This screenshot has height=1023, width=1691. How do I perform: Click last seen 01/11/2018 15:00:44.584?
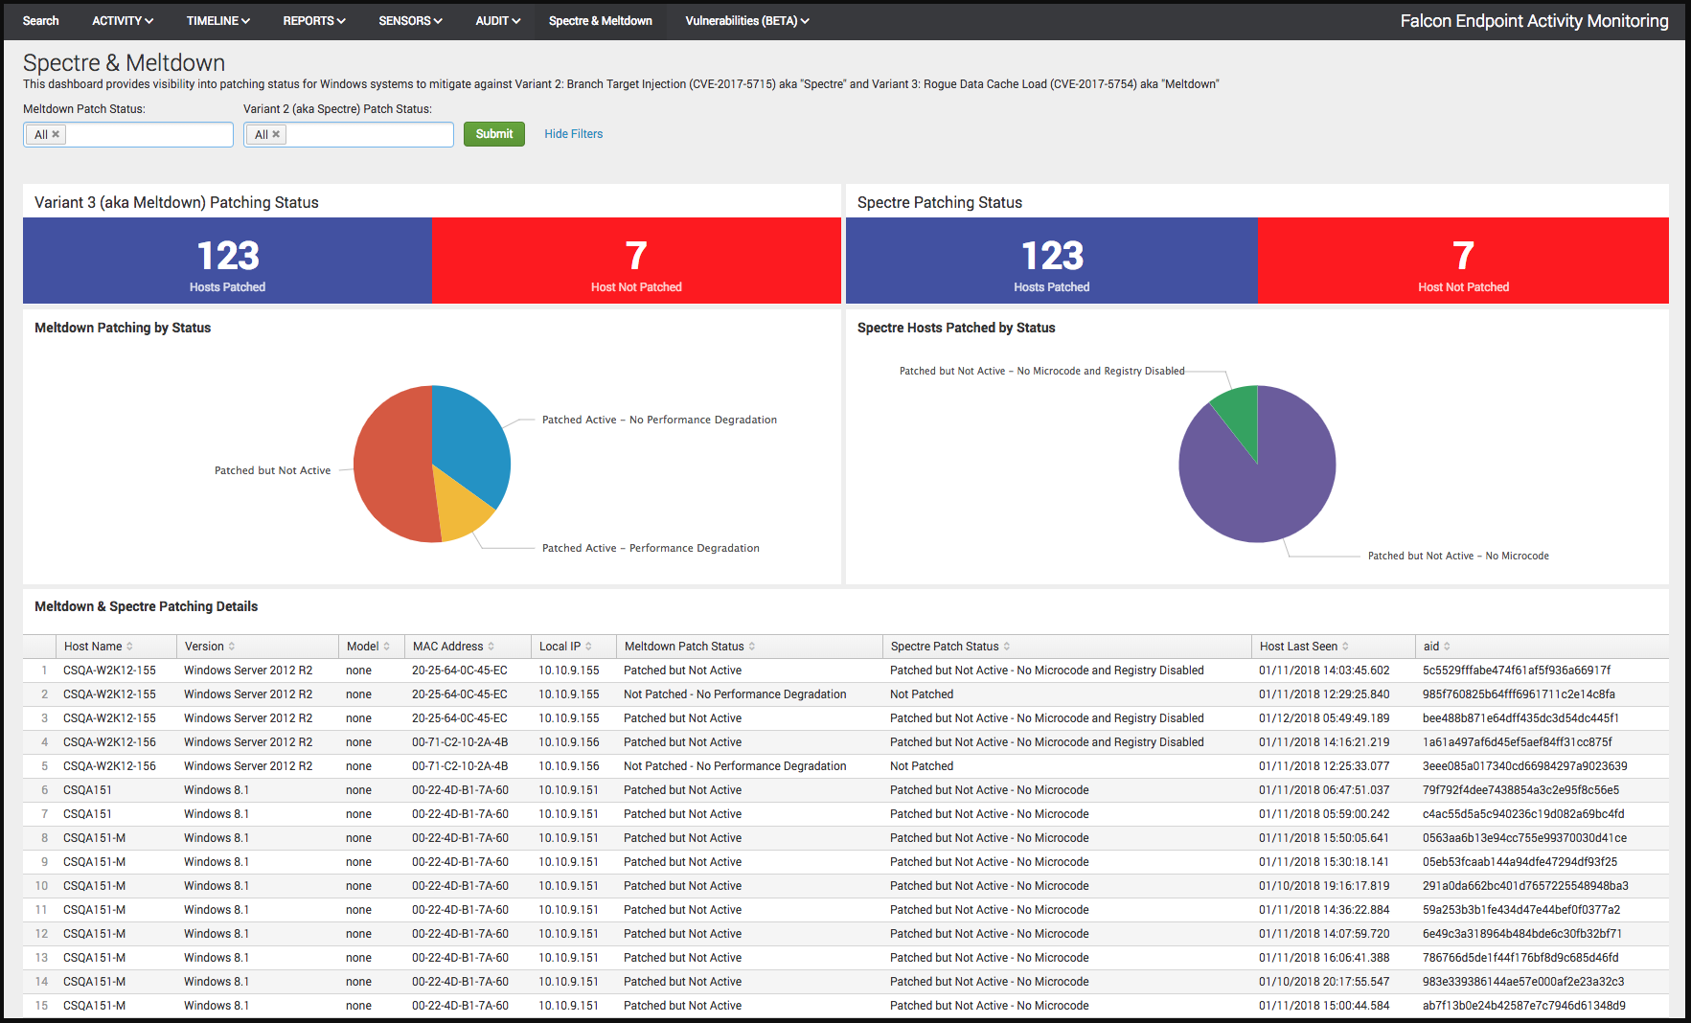[x=1324, y=1006]
